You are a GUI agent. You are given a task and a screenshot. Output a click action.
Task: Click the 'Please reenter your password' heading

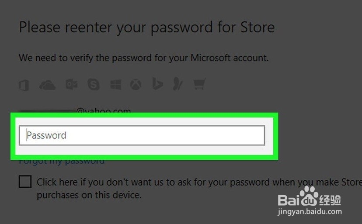coord(147,28)
